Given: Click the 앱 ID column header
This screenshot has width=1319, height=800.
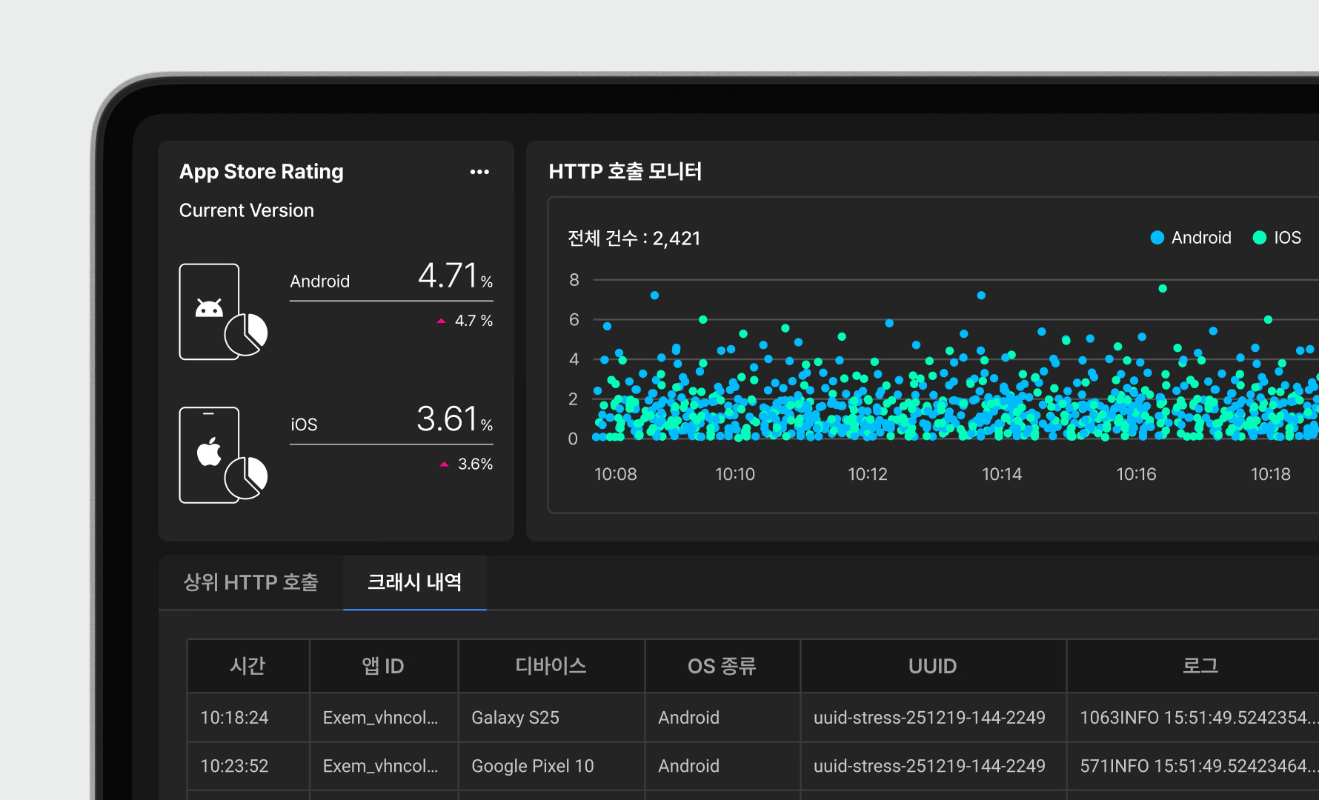Looking at the screenshot, I should [x=383, y=666].
